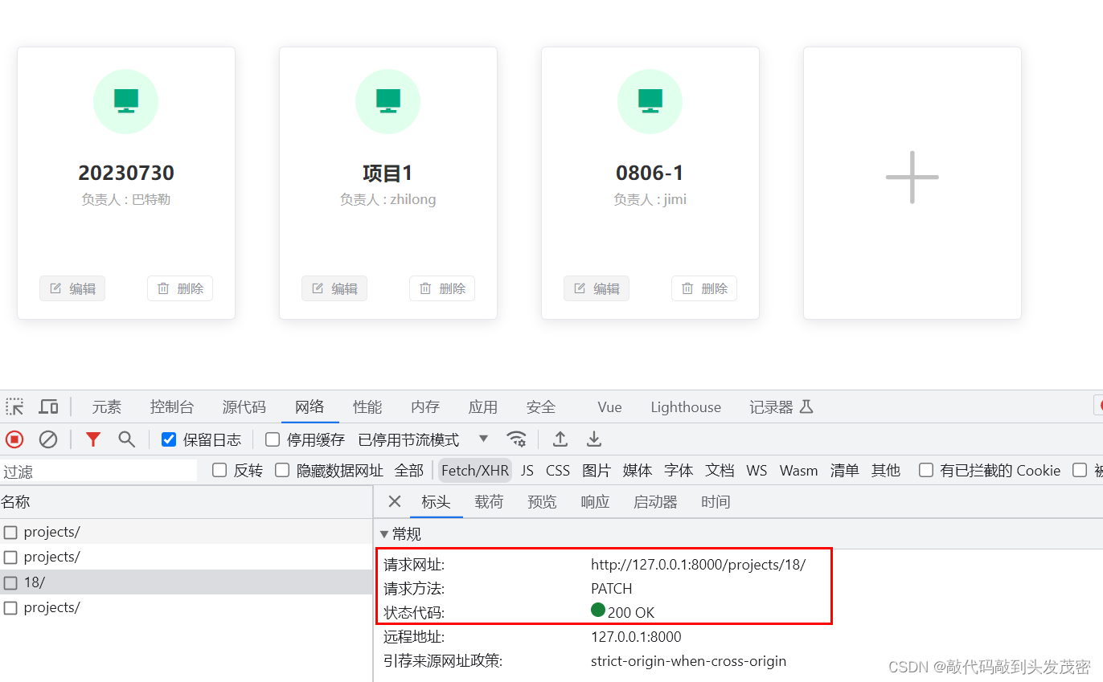Click the inspect element picker icon

(x=14, y=406)
